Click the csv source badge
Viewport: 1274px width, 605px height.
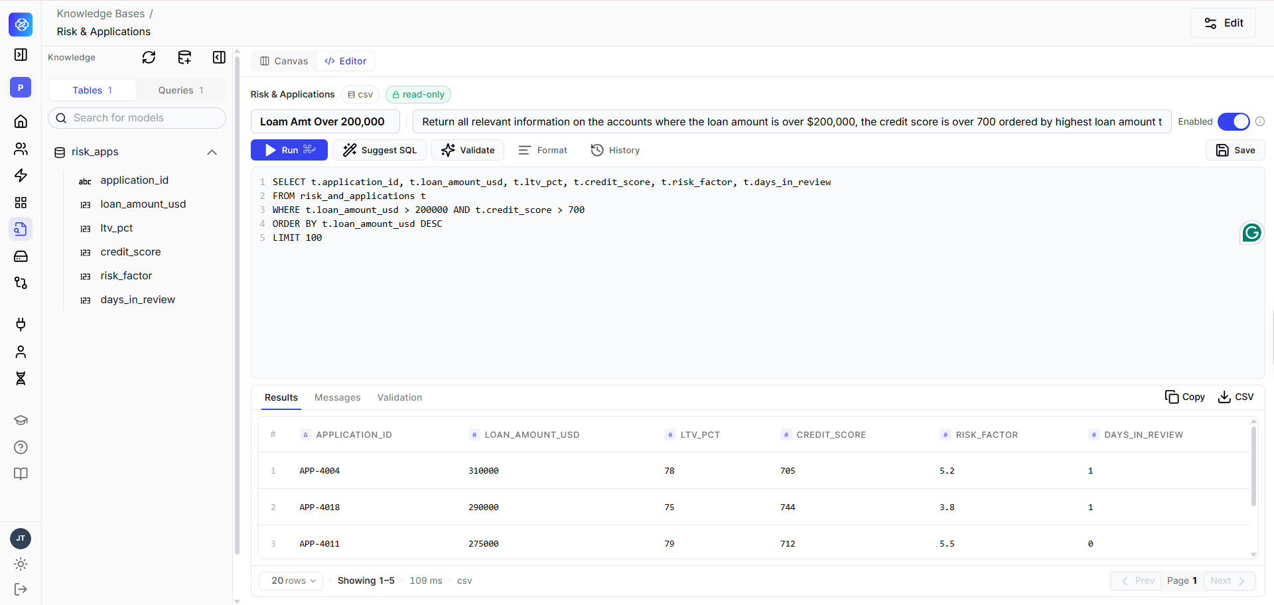360,95
